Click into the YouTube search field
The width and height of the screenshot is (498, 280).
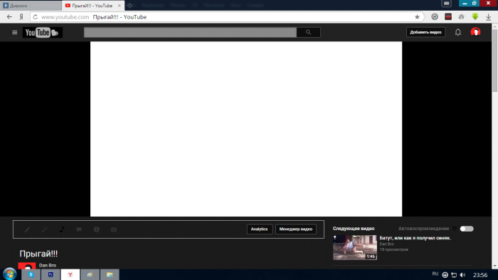point(190,32)
